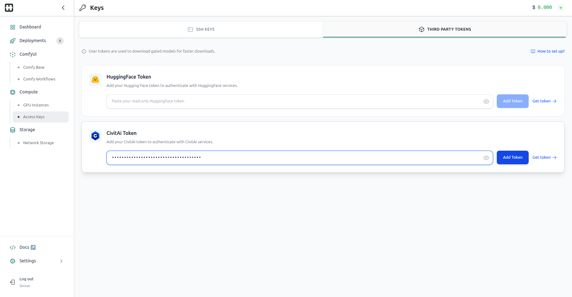Click the Compute chip icon
Screen dimensions: 572x297
pyautogui.click(x=13, y=92)
